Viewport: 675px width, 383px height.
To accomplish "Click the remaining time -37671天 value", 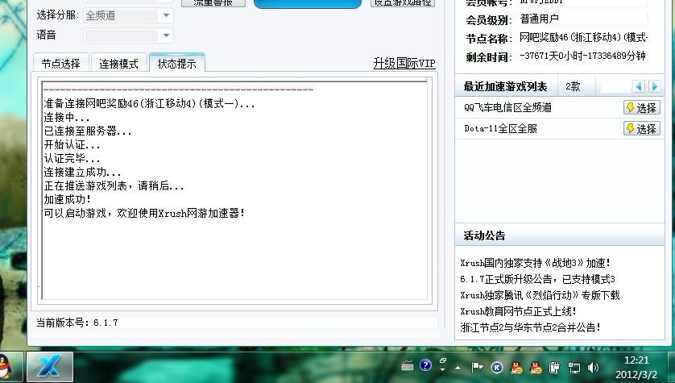I will tap(582, 56).
